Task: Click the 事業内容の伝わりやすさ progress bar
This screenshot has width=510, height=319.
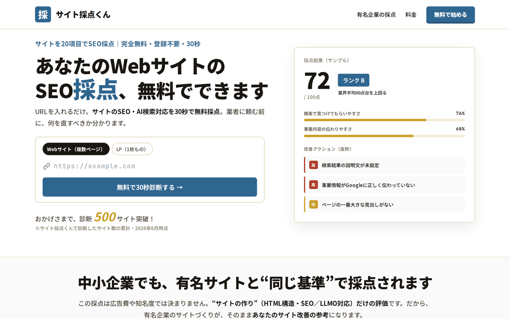Action: (384, 136)
